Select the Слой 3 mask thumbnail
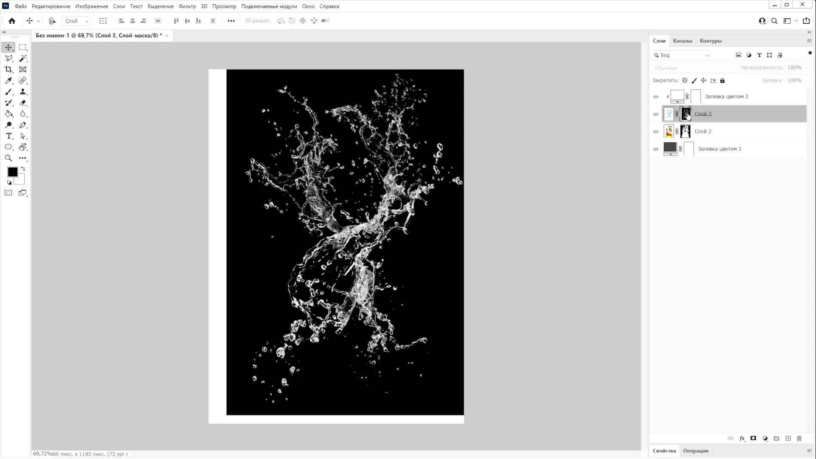 coord(686,114)
